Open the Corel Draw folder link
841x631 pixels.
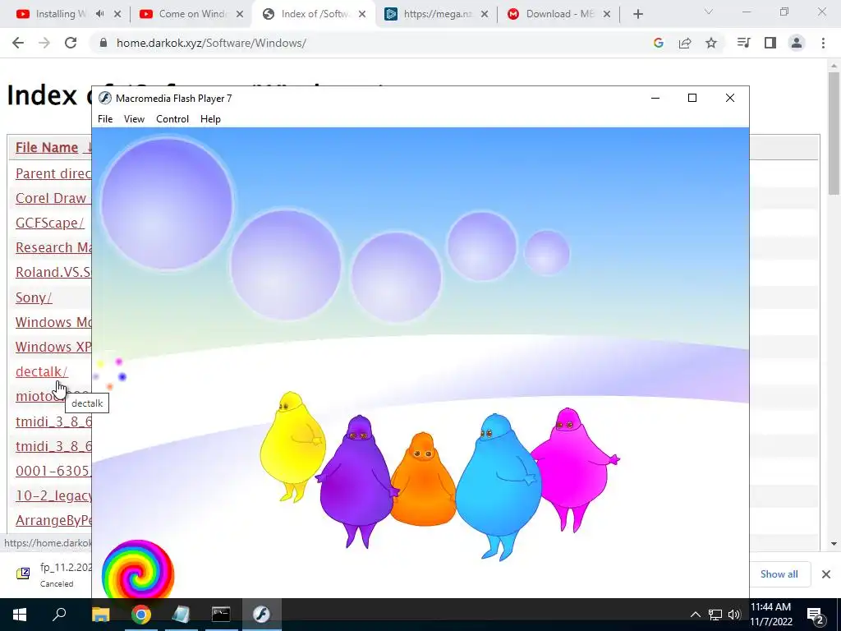53,199
